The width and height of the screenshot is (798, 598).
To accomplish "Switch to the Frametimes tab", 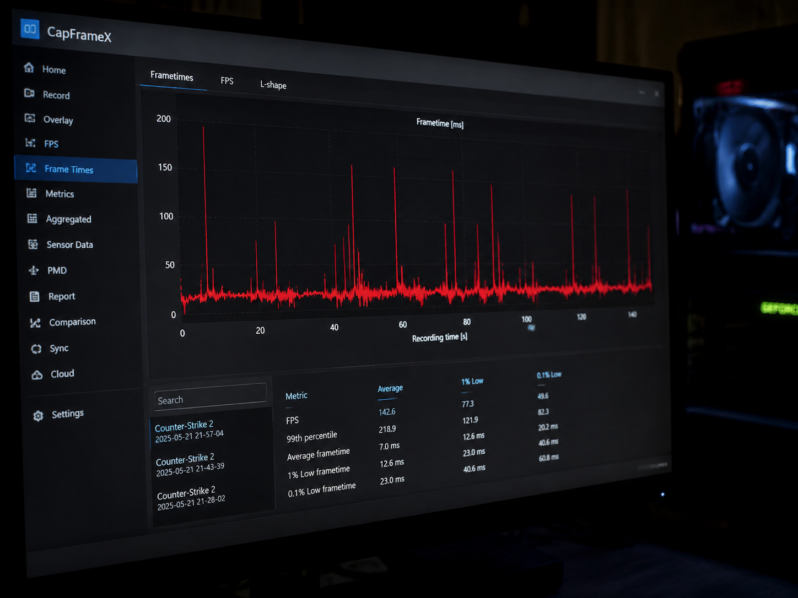I will 172,76.
